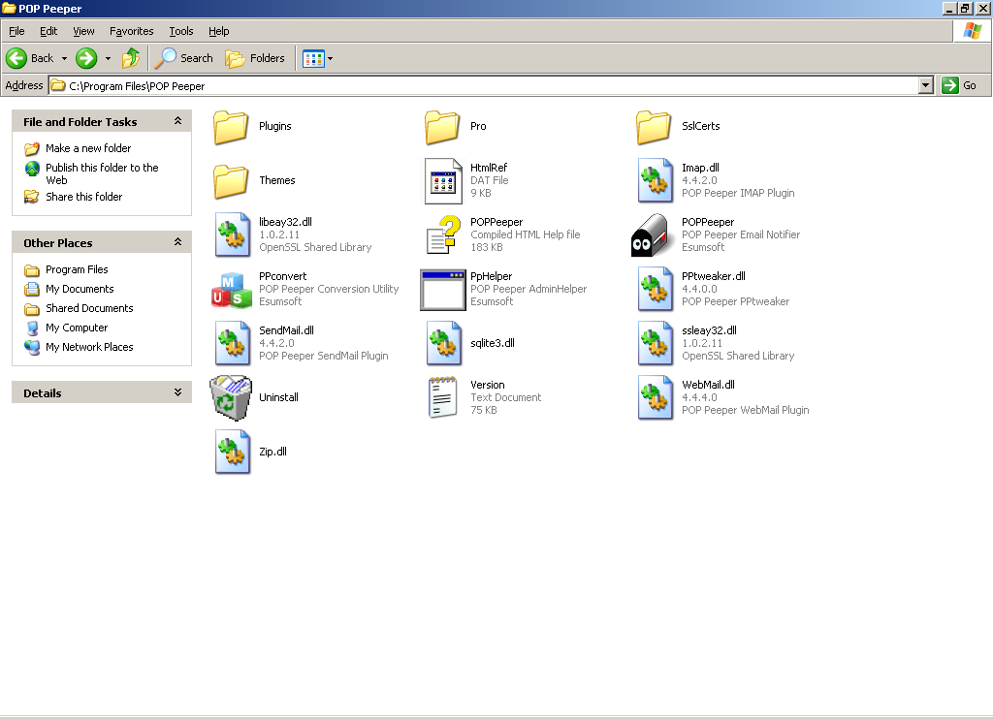993x719 pixels.
Task: Select the SendMail.dll file icon
Action: click(232, 344)
